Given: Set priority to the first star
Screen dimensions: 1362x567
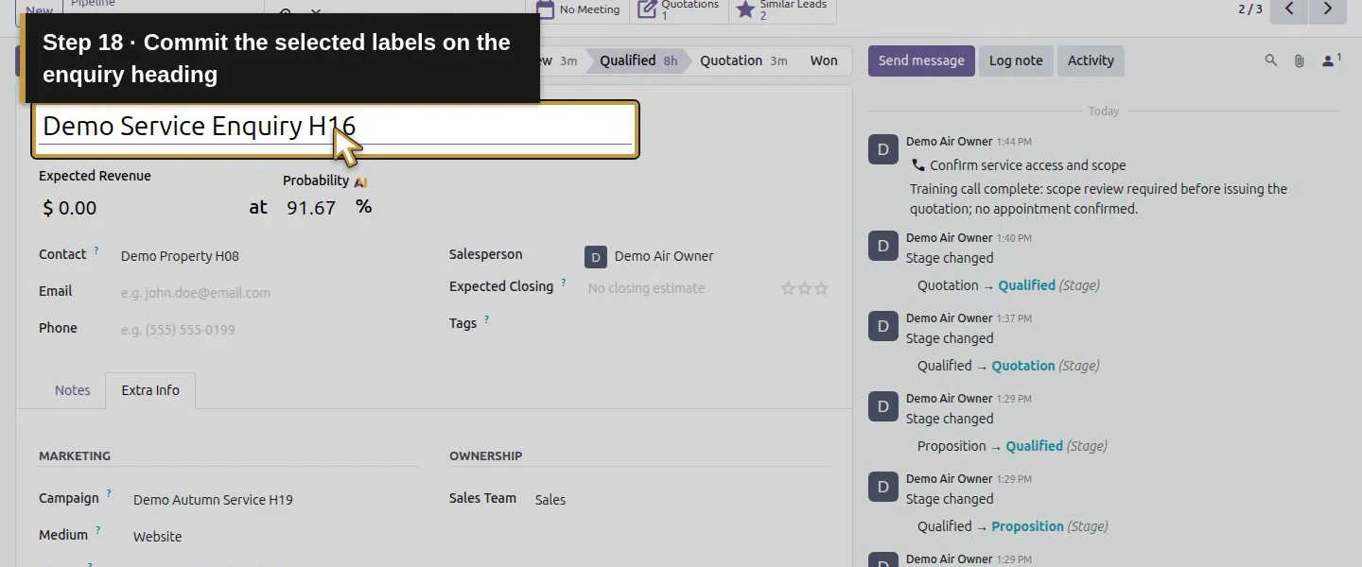Looking at the screenshot, I should point(787,288).
